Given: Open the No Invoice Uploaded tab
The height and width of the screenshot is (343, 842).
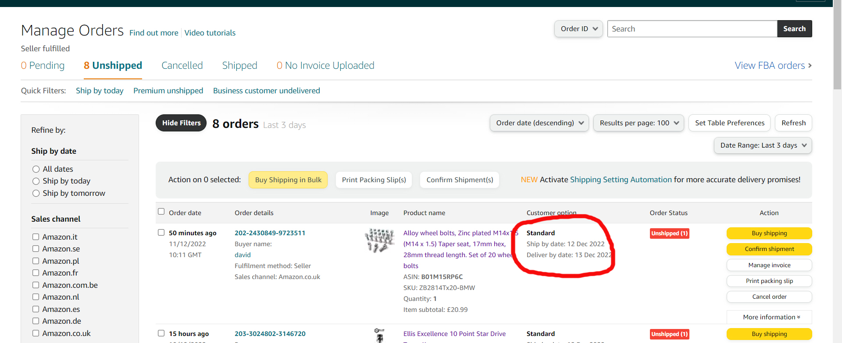Looking at the screenshot, I should tap(325, 66).
